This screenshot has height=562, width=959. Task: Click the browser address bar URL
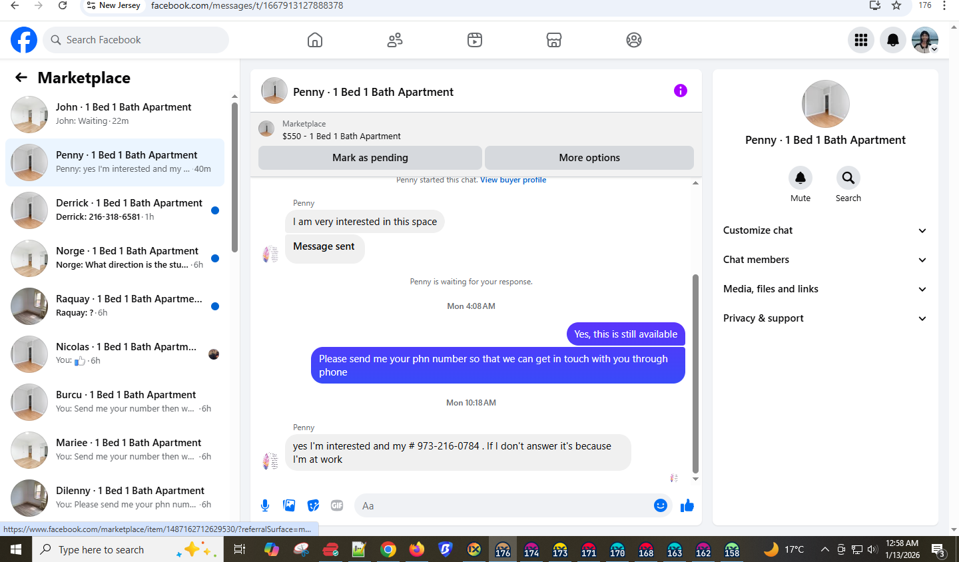coord(247,5)
